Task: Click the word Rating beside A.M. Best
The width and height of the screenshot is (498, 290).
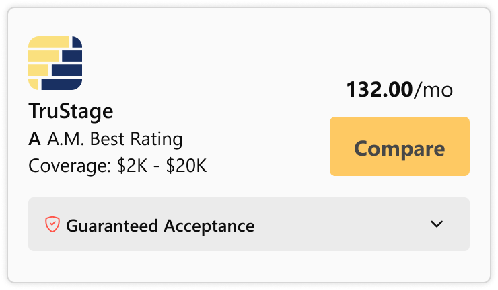Action: coord(157,139)
